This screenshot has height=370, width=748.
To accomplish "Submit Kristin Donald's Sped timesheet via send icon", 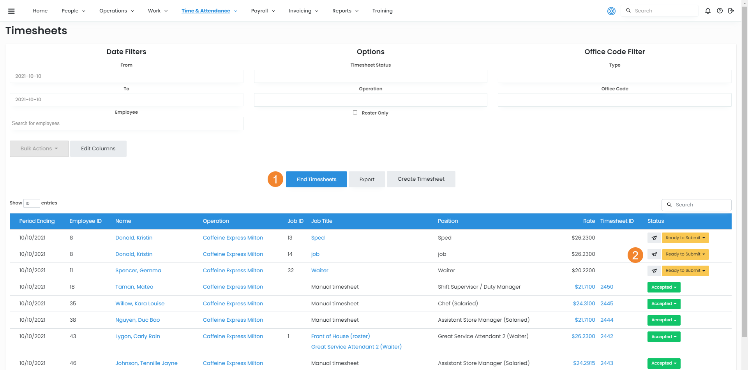I will click(654, 238).
